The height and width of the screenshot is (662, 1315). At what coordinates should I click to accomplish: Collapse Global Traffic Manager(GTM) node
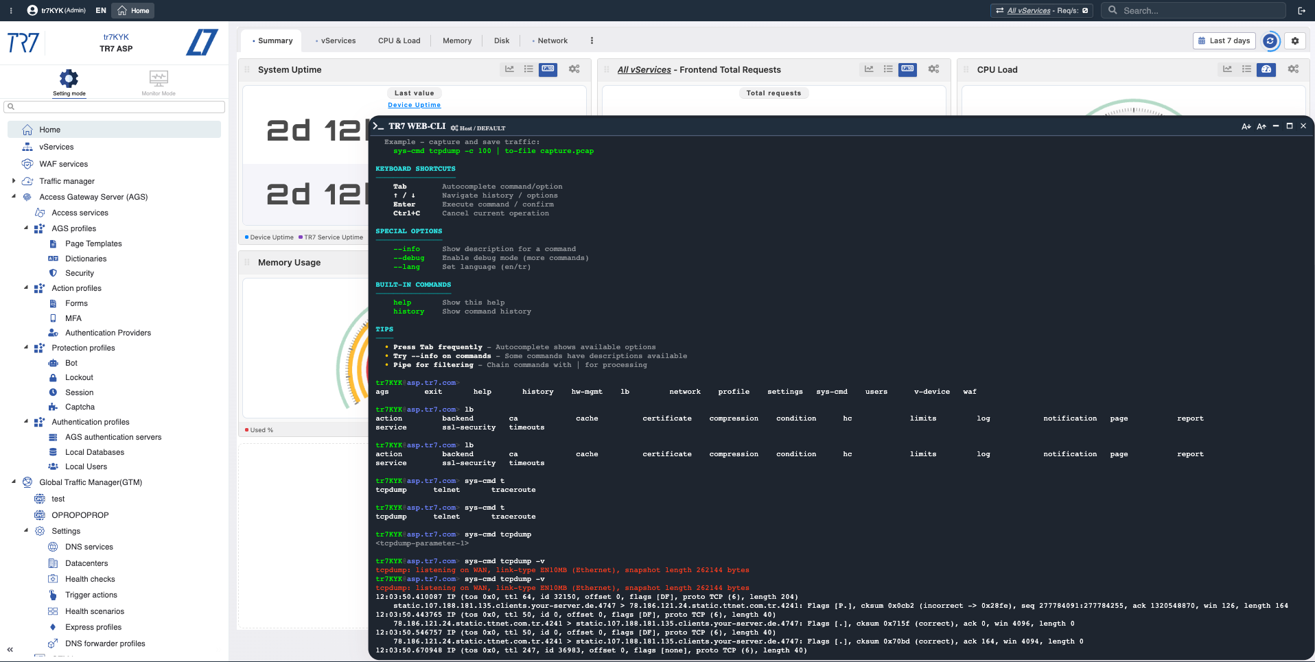pos(14,482)
